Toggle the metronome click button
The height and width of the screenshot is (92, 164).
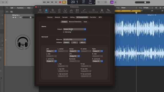(x=116, y=2)
